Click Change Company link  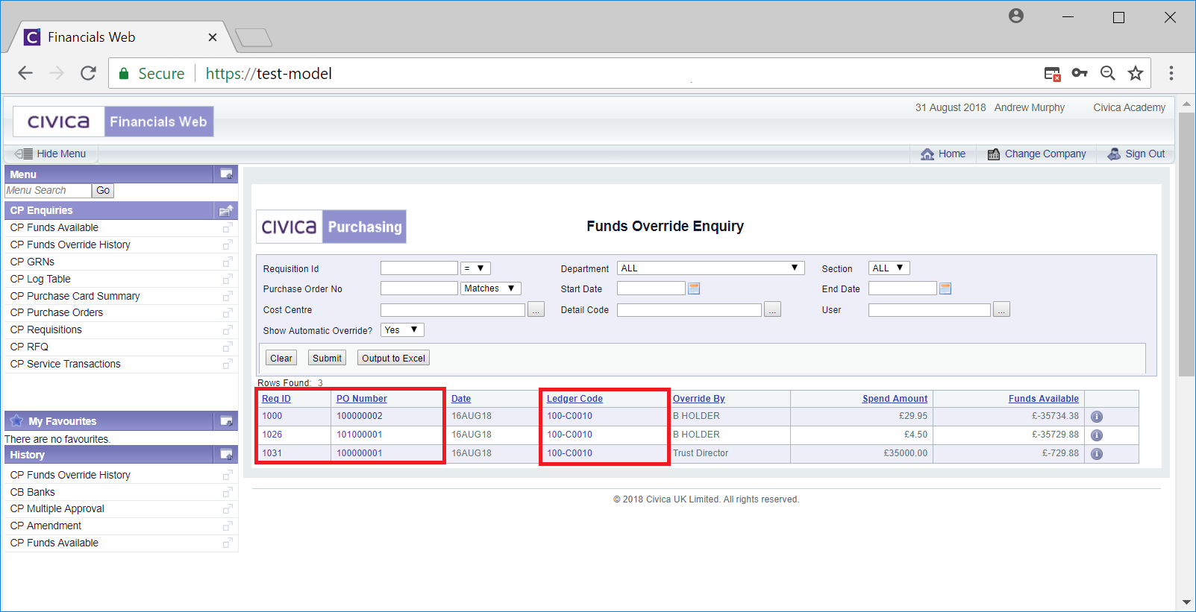pos(1037,154)
